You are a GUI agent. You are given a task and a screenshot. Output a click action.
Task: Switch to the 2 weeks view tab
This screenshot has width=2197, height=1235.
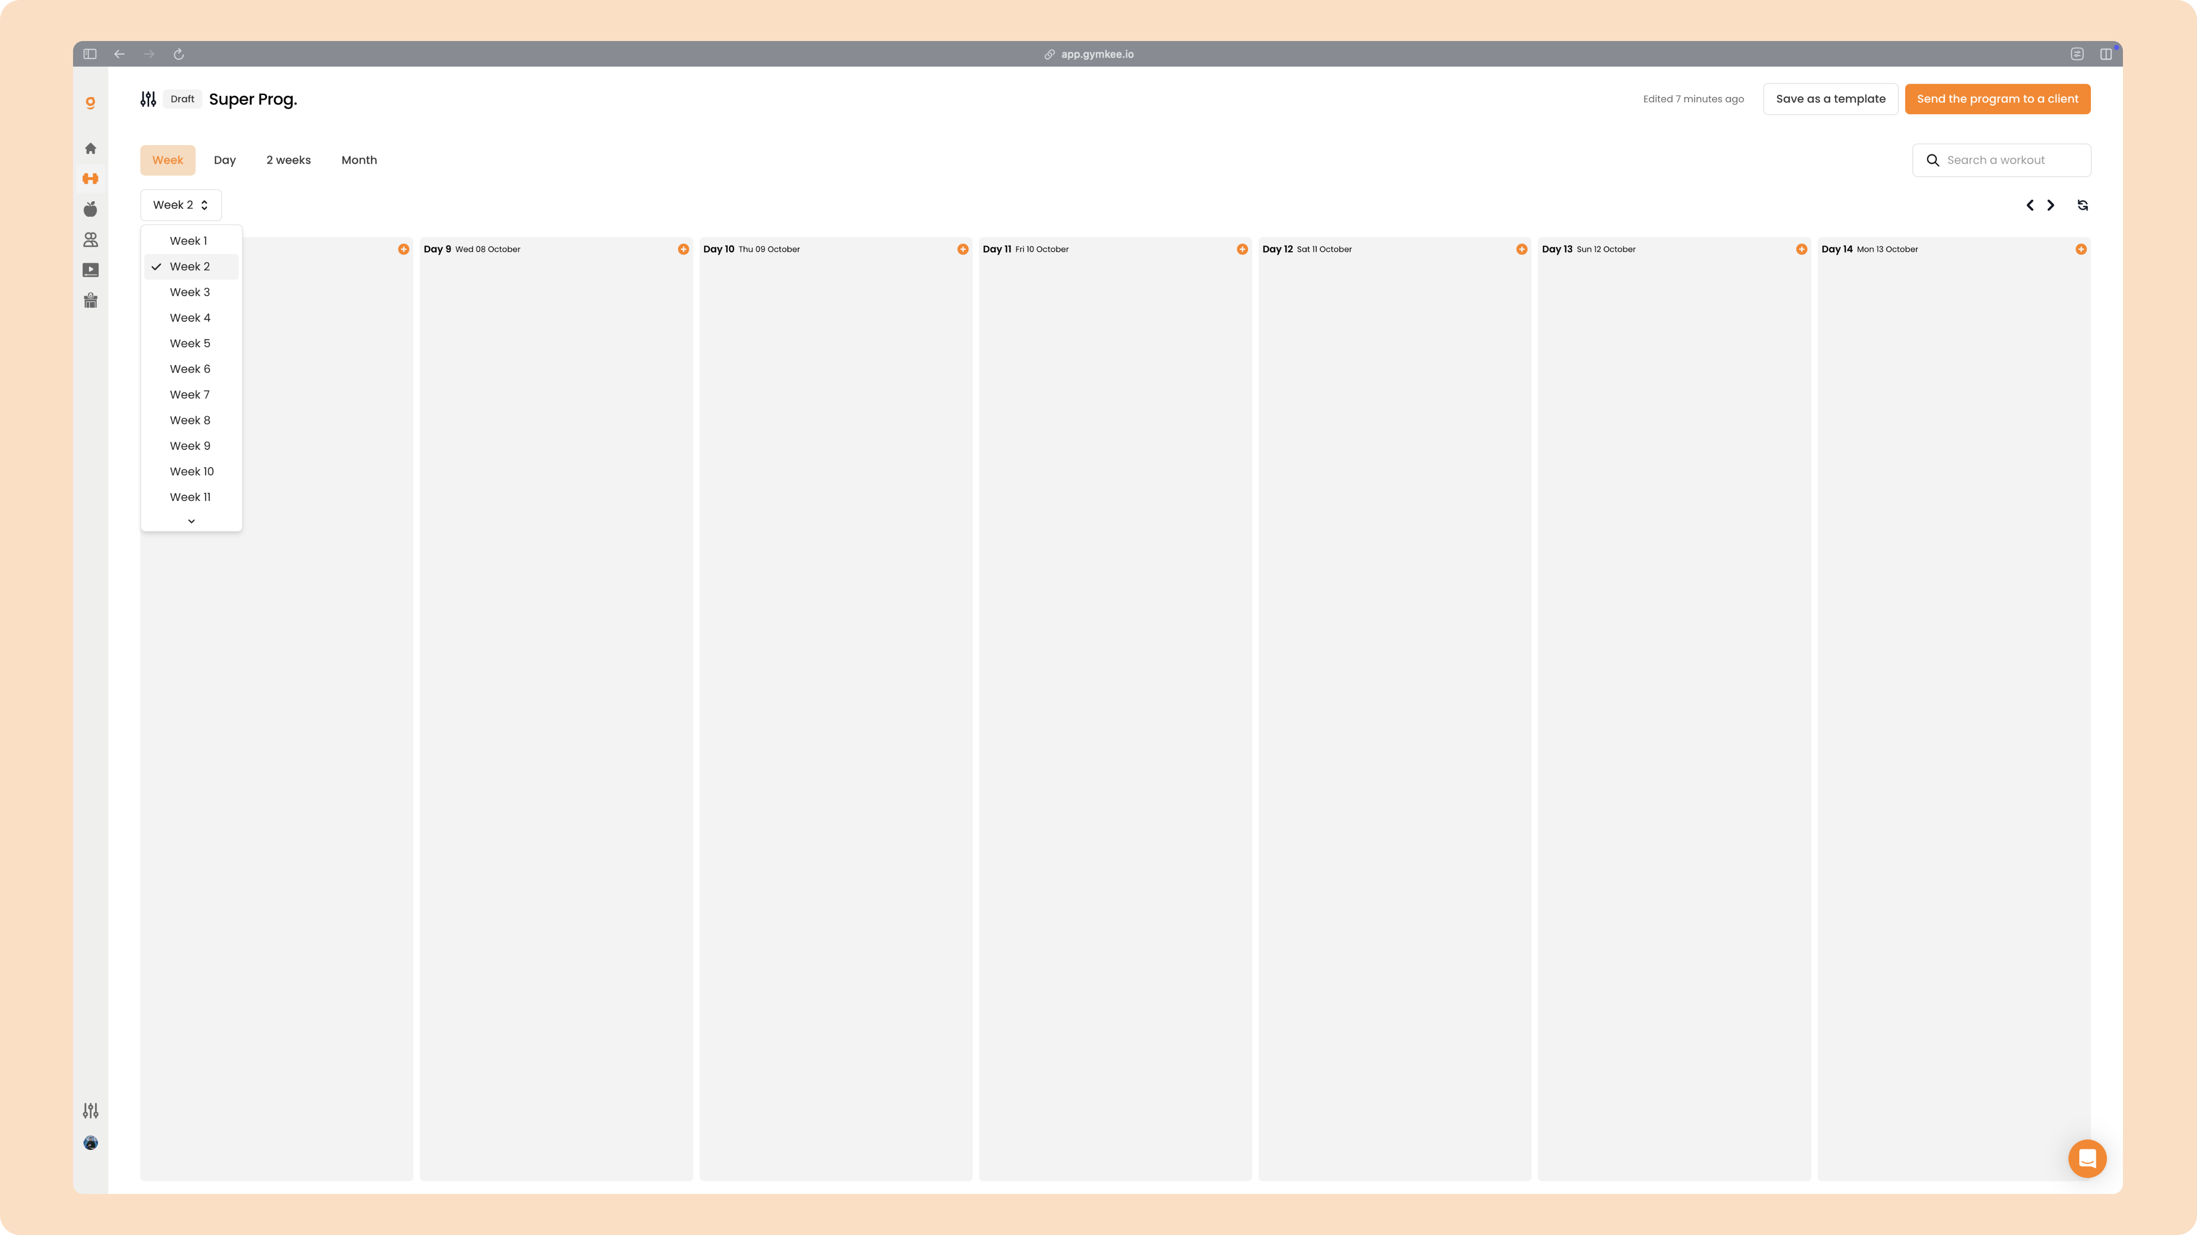[288, 160]
